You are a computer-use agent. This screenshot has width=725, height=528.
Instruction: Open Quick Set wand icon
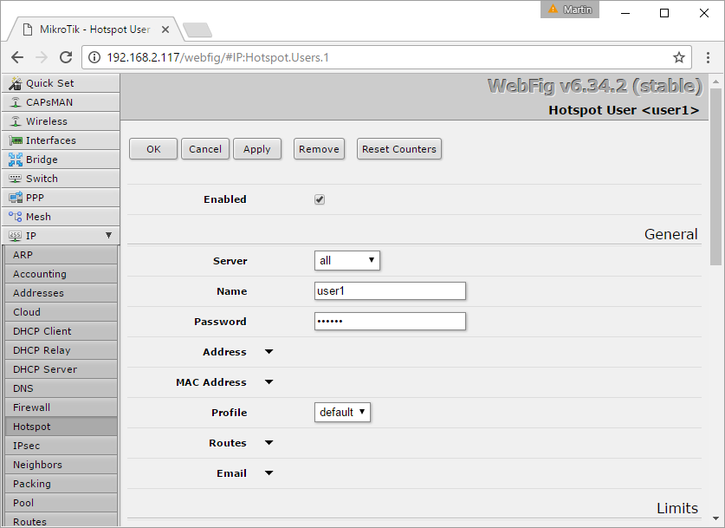tap(16, 83)
